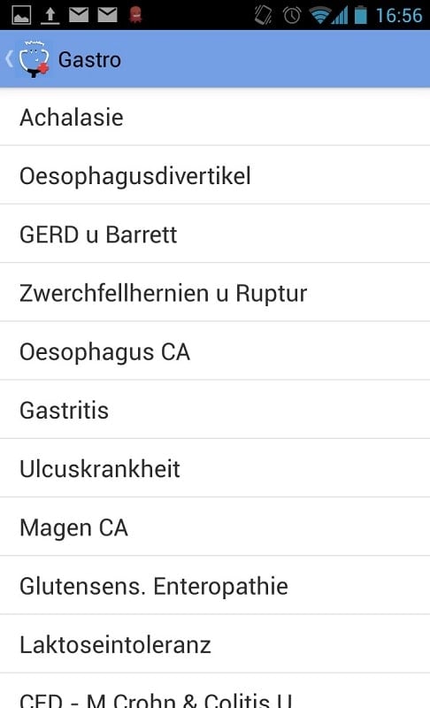Go back using the header chevron

click(x=9, y=59)
